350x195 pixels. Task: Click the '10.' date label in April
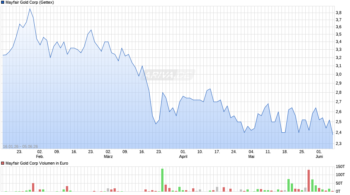click(x=200, y=152)
